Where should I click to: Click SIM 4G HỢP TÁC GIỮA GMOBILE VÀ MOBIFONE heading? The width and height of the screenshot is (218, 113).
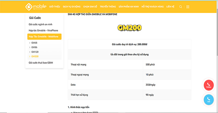92,14
